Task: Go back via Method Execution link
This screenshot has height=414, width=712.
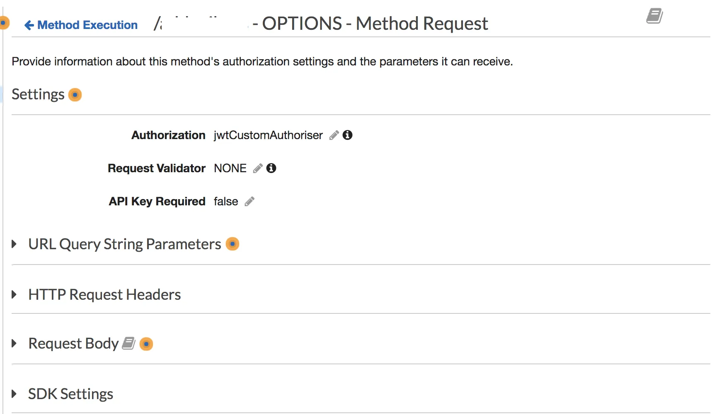Action: (81, 25)
